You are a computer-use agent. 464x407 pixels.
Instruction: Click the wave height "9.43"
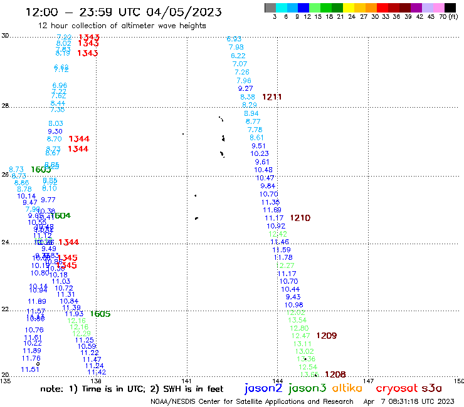[x=293, y=297]
